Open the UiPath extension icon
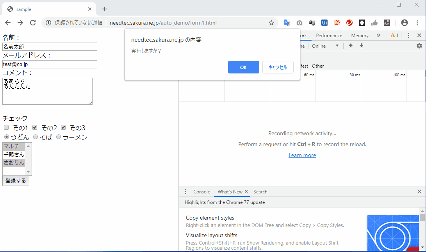The height and width of the screenshot is (252, 426). coord(324,23)
